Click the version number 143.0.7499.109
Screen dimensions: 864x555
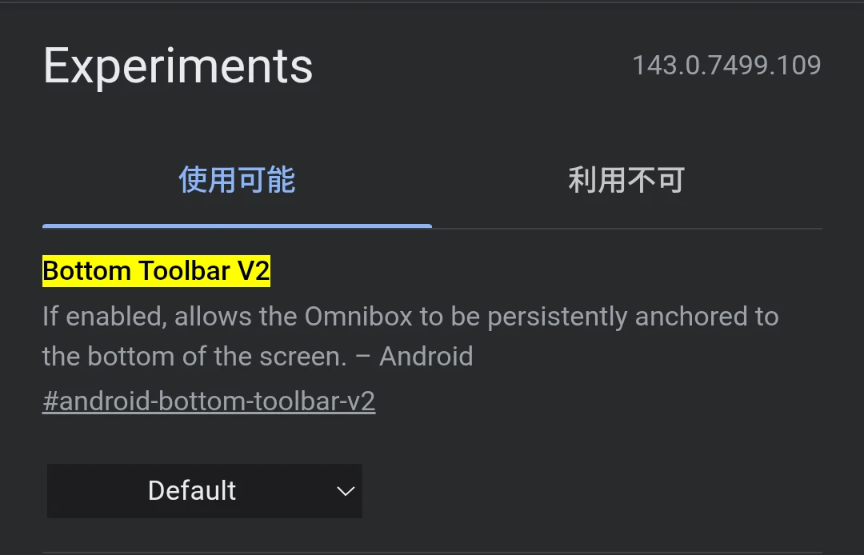pos(726,65)
